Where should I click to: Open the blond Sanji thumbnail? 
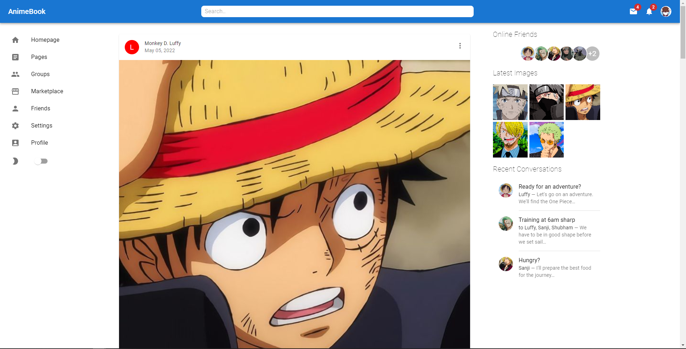pyautogui.click(x=510, y=140)
